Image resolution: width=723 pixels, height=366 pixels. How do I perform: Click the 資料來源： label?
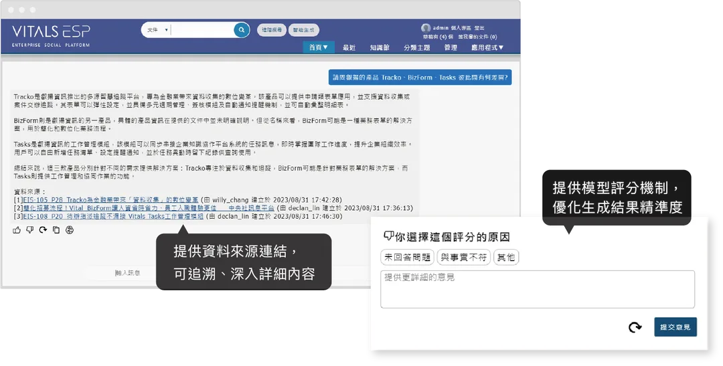[29, 192]
